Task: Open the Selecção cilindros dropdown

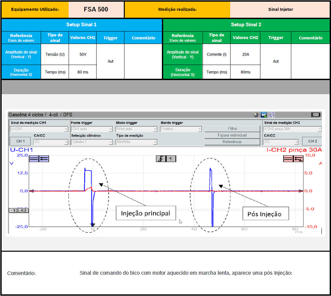Action: (92, 142)
